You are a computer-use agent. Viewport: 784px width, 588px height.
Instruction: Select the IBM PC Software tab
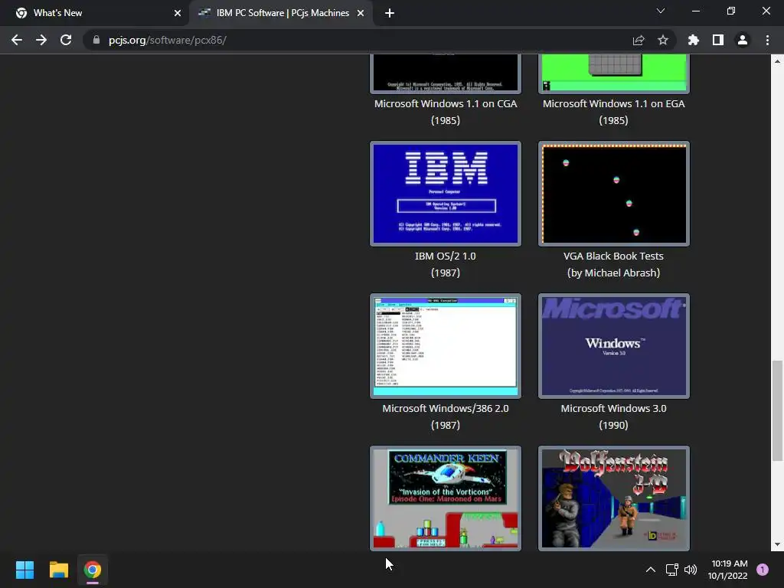pos(283,13)
